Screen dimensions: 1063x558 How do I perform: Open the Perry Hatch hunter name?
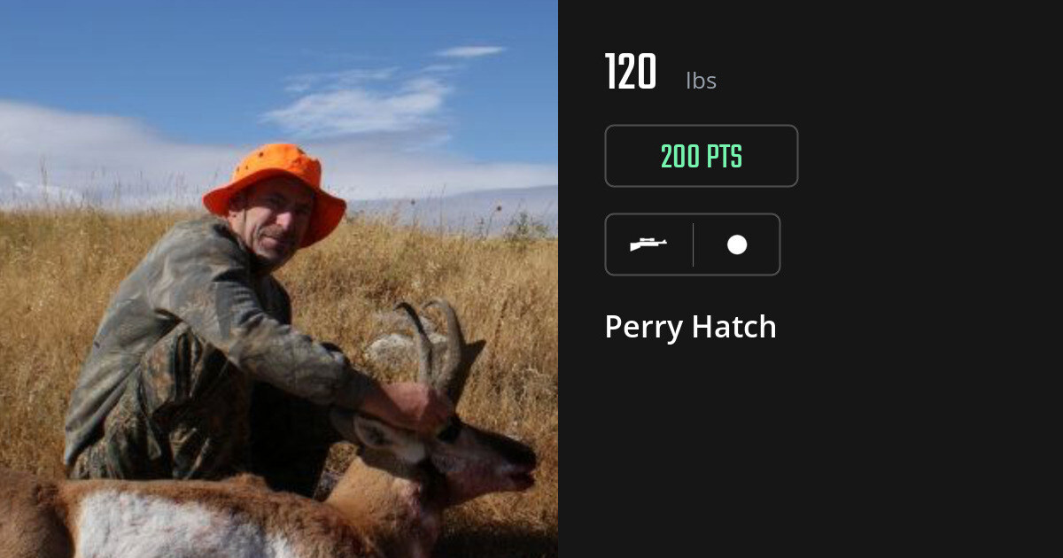pyautogui.click(x=690, y=327)
